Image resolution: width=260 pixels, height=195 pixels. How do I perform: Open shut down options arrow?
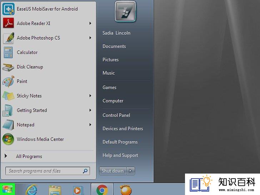click(x=130, y=171)
